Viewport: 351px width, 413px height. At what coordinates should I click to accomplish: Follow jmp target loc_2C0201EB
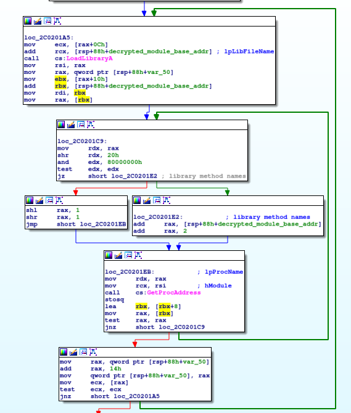click(103, 224)
